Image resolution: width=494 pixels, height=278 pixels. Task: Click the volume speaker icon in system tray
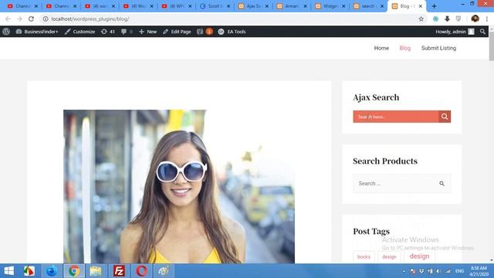click(x=438, y=271)
